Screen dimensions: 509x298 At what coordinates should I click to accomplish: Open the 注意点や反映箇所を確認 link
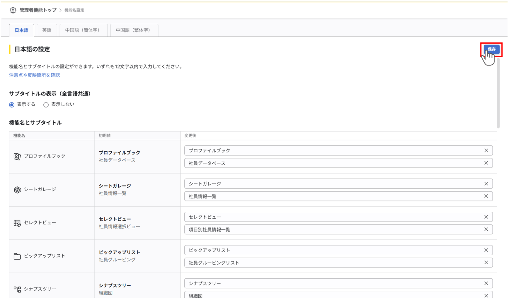pos(34,75)
